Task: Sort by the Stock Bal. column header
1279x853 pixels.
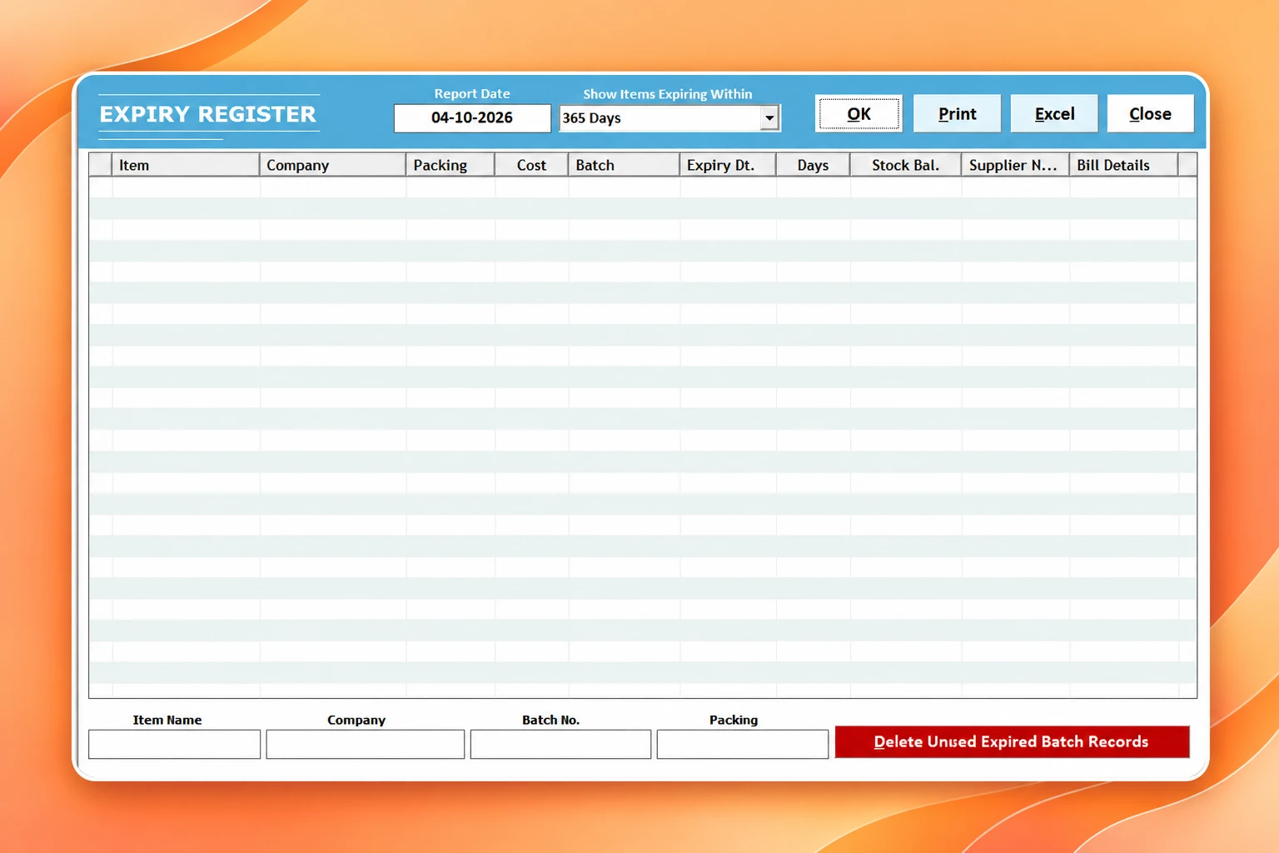Action: point(905,165)
